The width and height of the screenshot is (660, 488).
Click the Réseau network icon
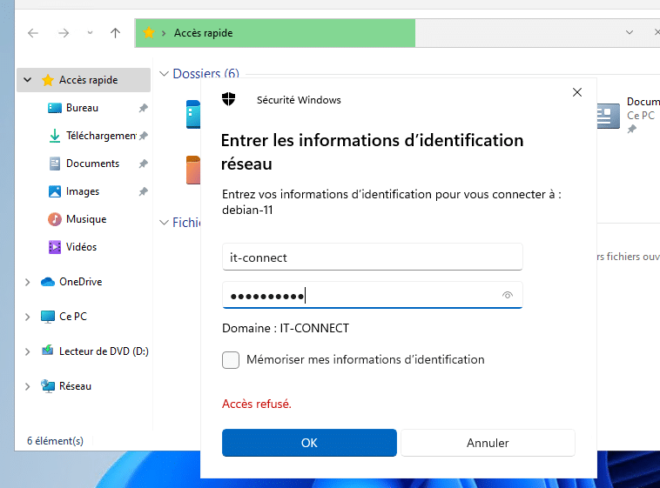coord(48,386)
